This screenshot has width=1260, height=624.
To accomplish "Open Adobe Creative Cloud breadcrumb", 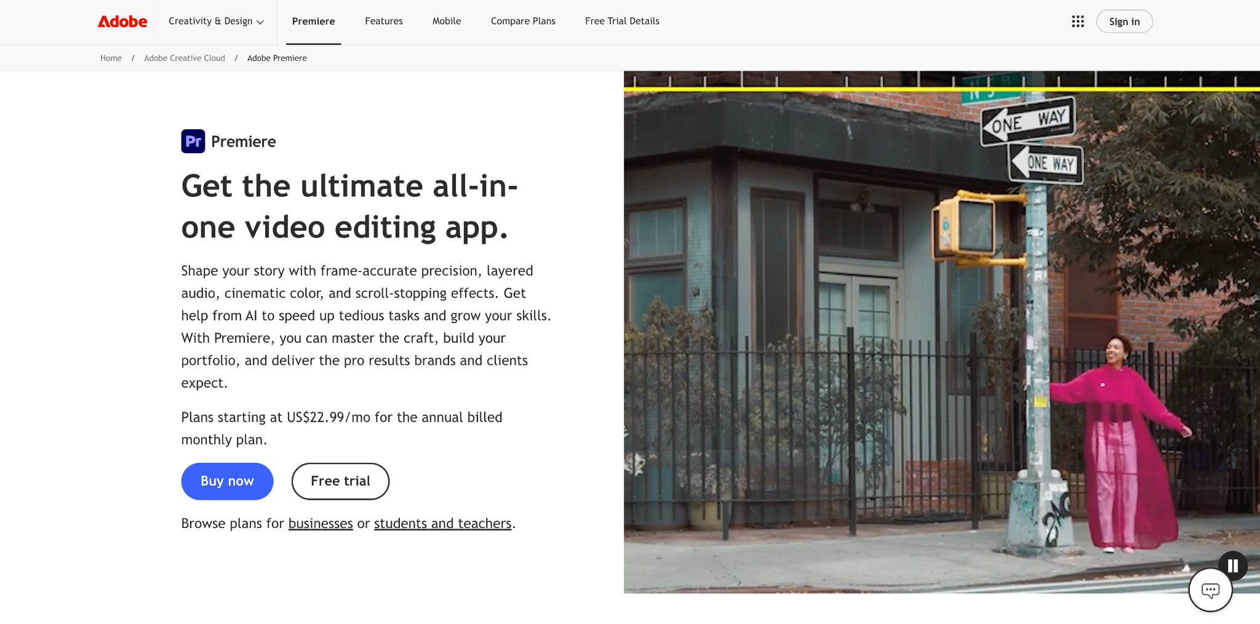I will (x=185, y=58).
